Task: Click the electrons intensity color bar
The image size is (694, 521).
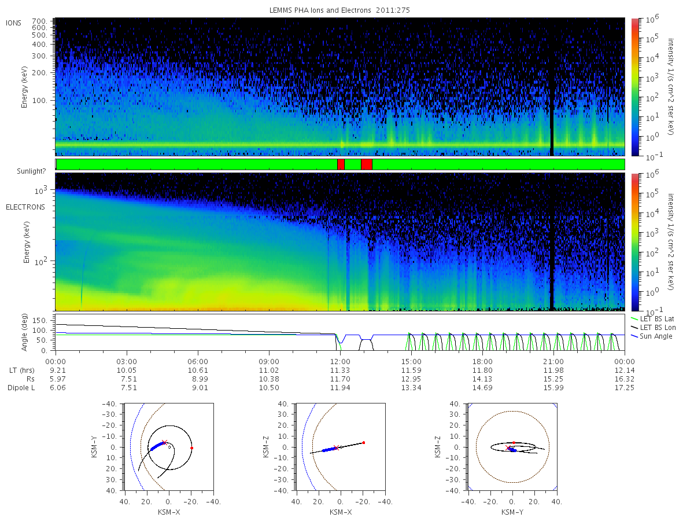Action: point(634,241)
